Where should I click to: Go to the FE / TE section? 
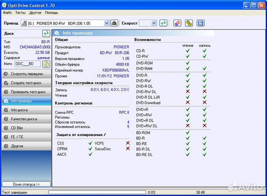tap(26, 137)
